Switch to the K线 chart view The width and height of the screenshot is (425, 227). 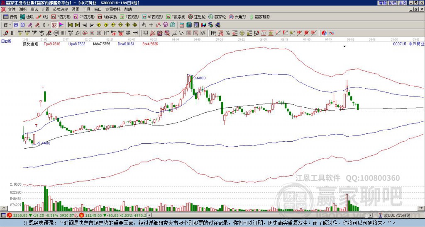42,17
